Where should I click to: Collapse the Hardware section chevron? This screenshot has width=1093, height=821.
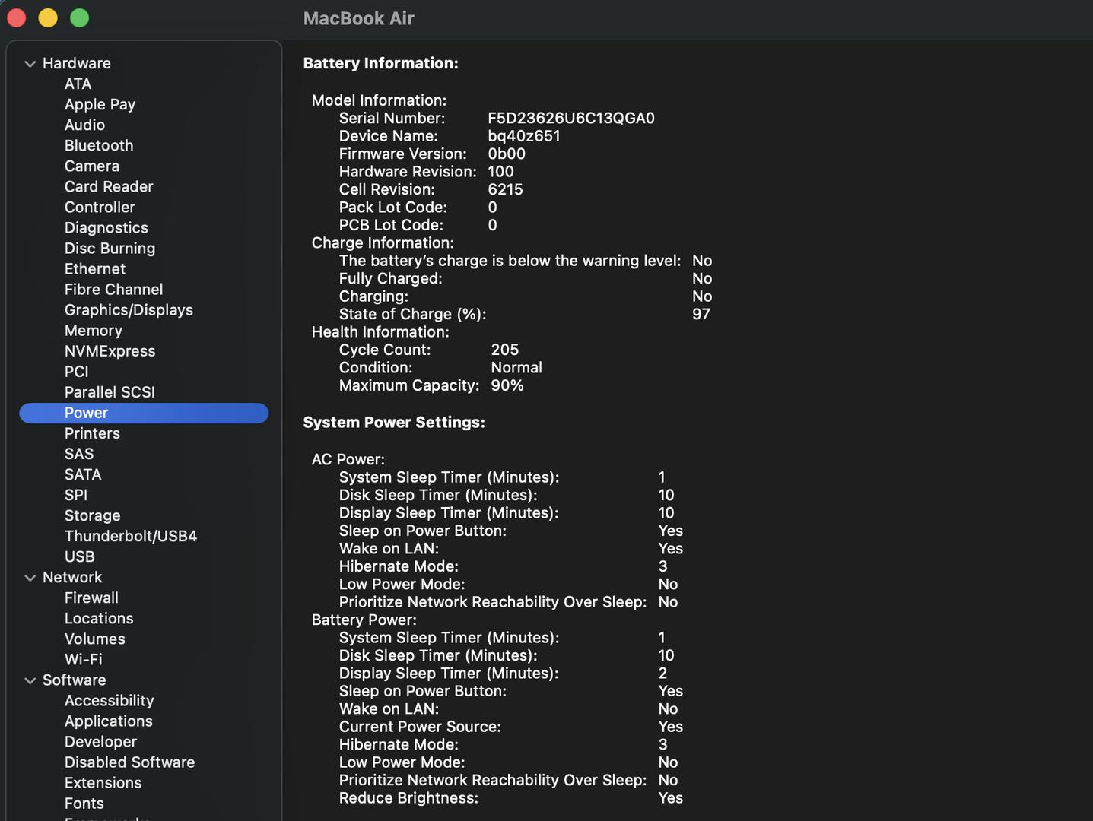(x=30, y=64)
